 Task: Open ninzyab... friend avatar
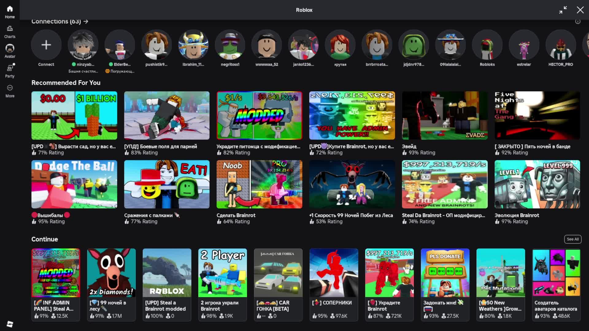pyautogui.click(x=83, y=45)
